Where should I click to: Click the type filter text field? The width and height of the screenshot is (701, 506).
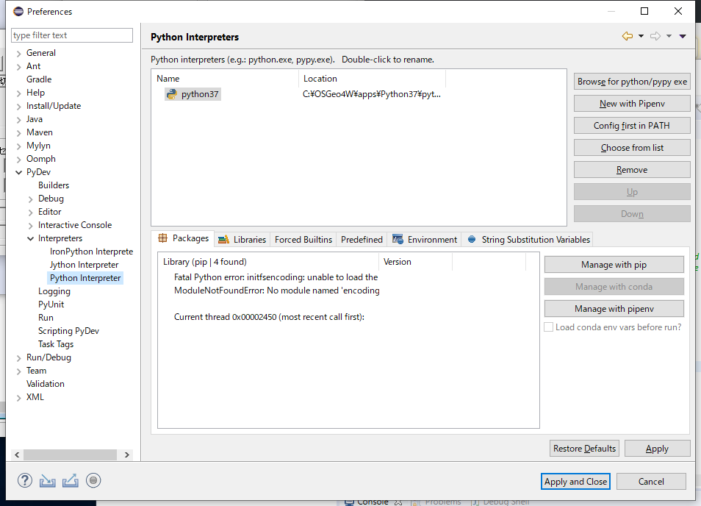click(x=72, y=35)
